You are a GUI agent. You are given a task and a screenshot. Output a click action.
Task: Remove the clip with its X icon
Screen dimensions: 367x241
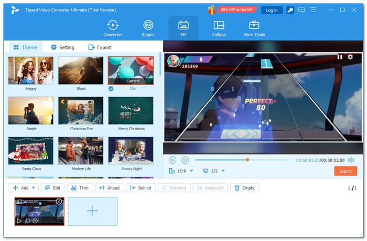coord(59,202)
